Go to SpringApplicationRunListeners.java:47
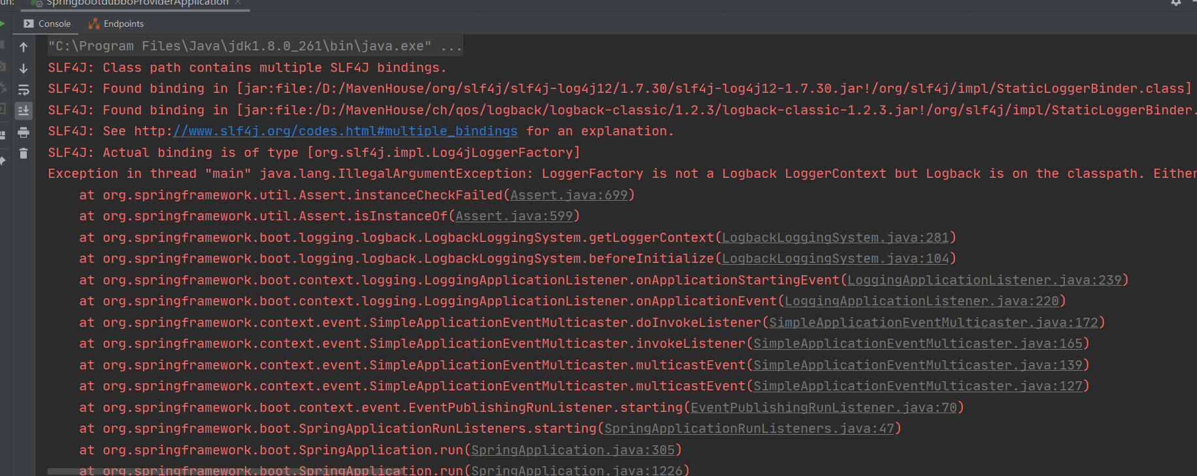 (749, 429)
